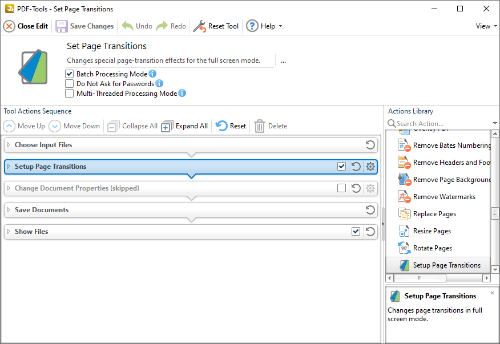Click the Actions Library horizontal scrollbar thumb
This screenshot has height=344, width=500.
click(420, 278)
